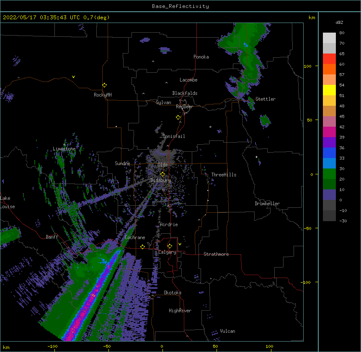Click white asterisk marker east of Innisfail

210,127
